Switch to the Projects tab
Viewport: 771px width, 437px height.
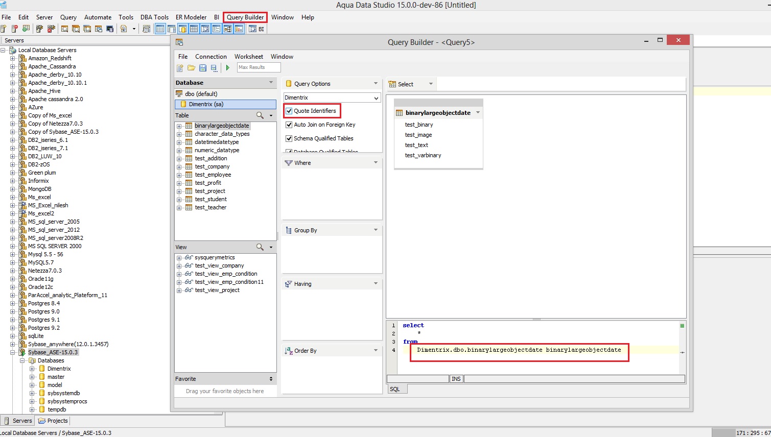[53, 421]
